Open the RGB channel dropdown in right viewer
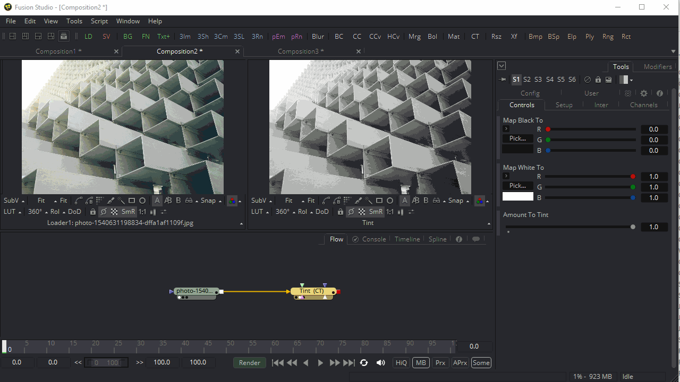Image resolution: width=680 pixels, height=382 pixels. [482, 201]
